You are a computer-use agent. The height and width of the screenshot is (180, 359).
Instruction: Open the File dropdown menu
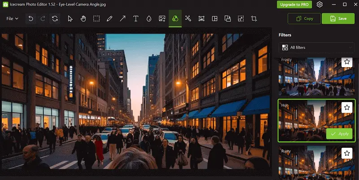tap(13, 19)
